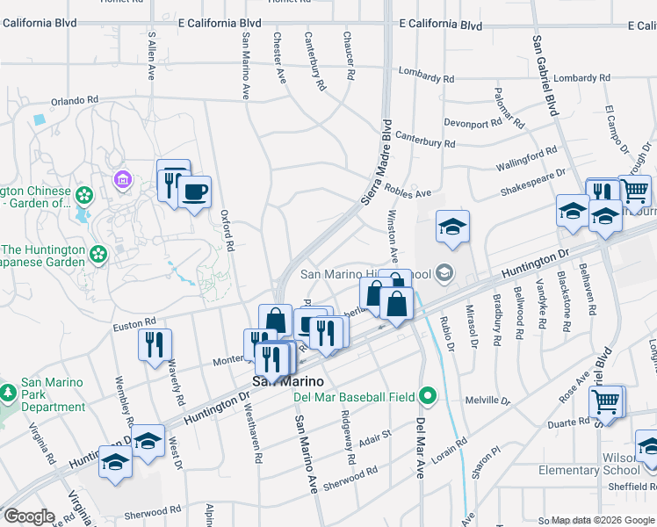Click the coffee cup marker near Oxford Rd

pos(194,193)
